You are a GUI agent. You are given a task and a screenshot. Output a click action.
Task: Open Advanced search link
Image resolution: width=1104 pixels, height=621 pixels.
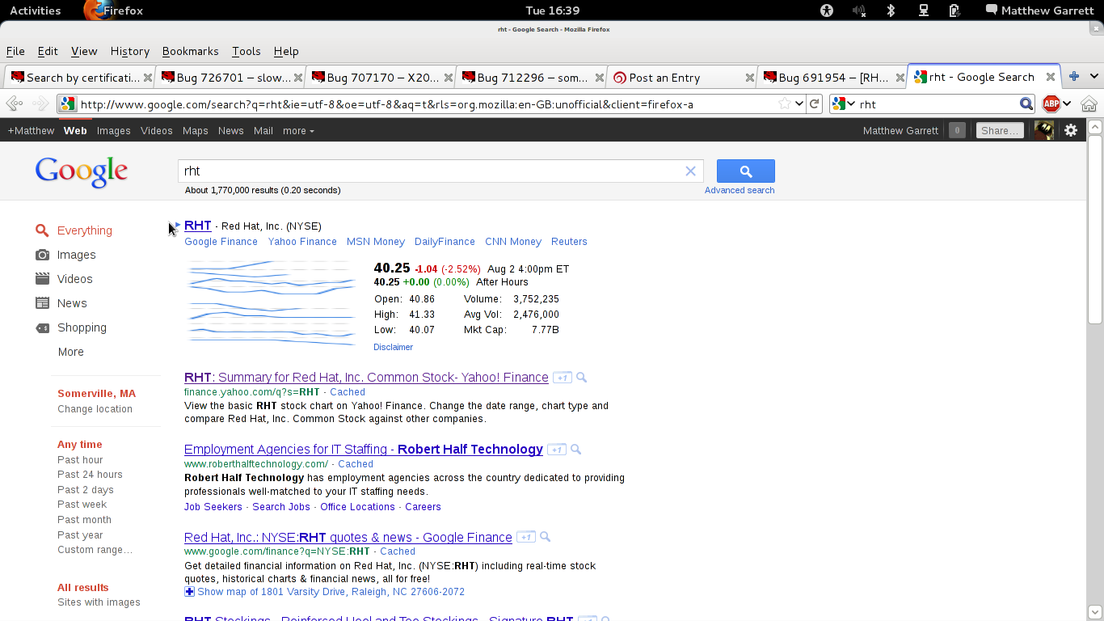tap(740, 190)
